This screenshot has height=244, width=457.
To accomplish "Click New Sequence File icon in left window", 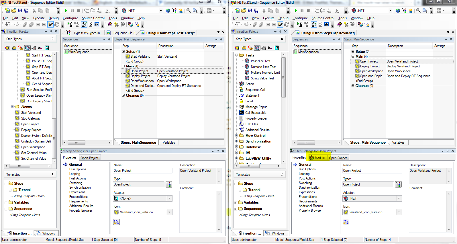I will (7, 11).
